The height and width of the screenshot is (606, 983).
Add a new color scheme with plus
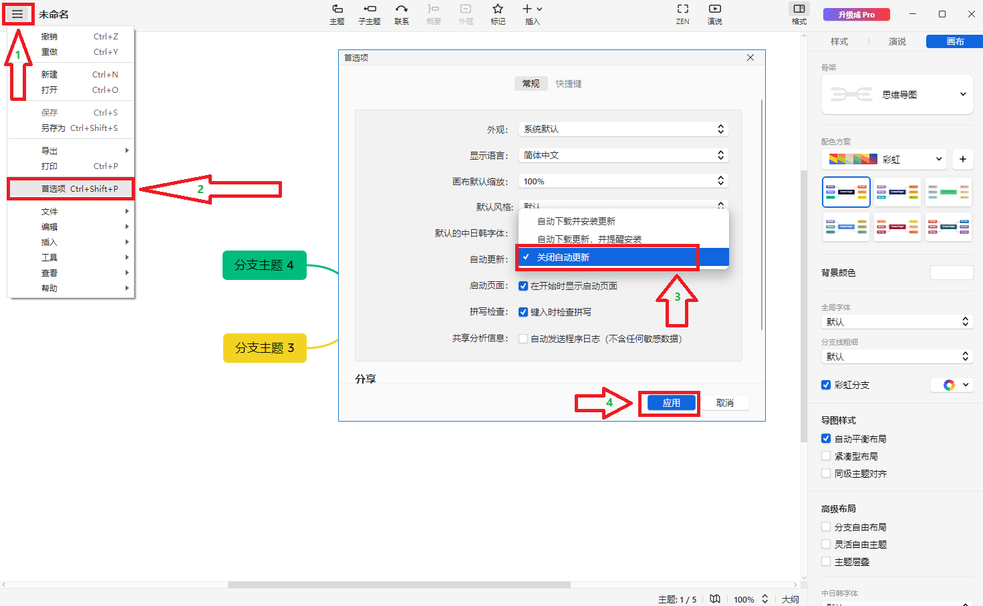click(963, 159)
